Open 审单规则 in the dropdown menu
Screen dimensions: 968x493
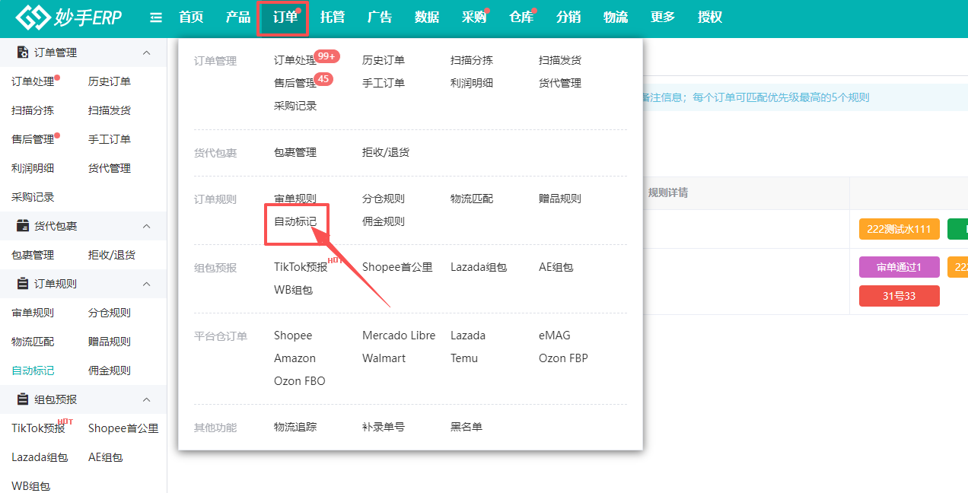click(x=295, y=199)
